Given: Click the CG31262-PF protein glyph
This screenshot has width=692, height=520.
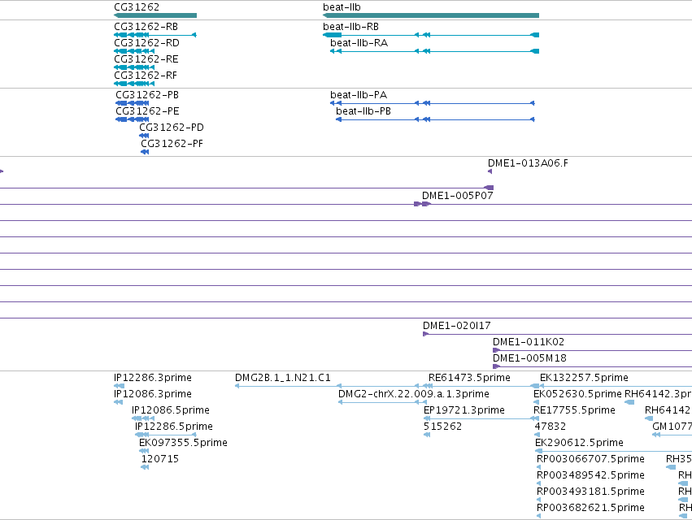Looking at the screenshot, I should pyautogui.click(x=146, y=152).
